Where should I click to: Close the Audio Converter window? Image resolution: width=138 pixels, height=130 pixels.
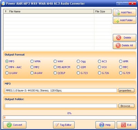click(132, 3)
